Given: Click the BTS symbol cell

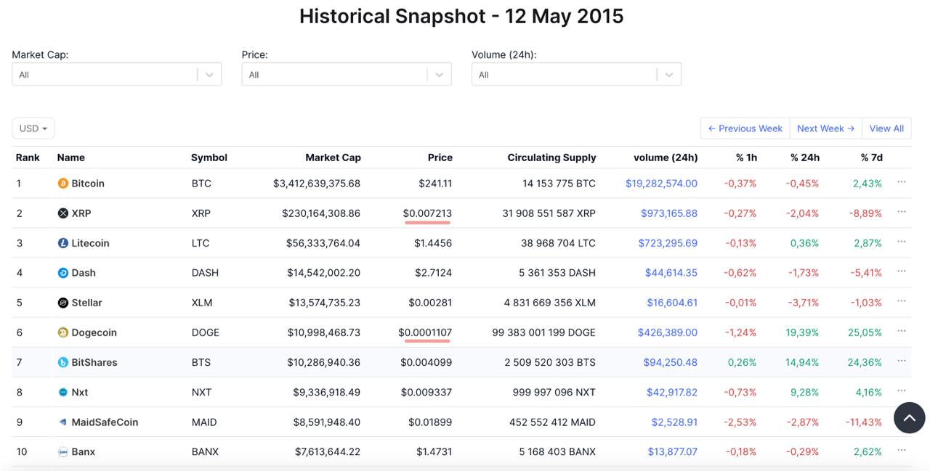Looking at the screenshot, I should [201, 362].
